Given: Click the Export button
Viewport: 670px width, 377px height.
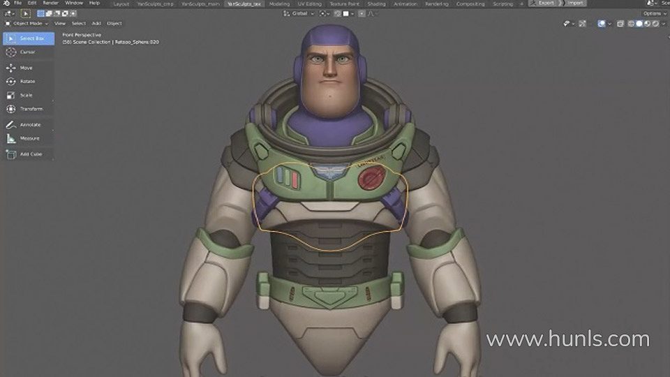Looking at the screenshot, I should [543, 3].
